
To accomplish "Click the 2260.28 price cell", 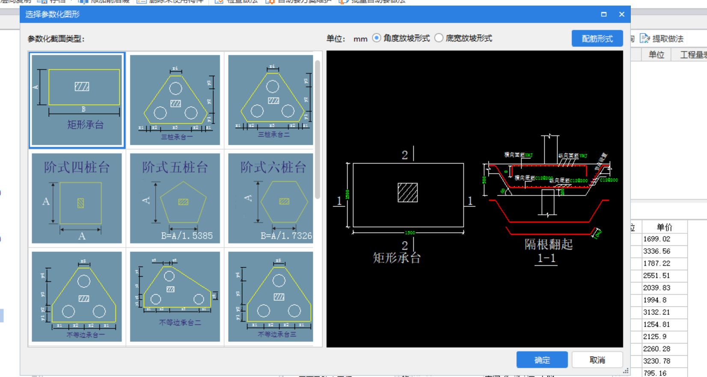I will (x=664, y=349).
